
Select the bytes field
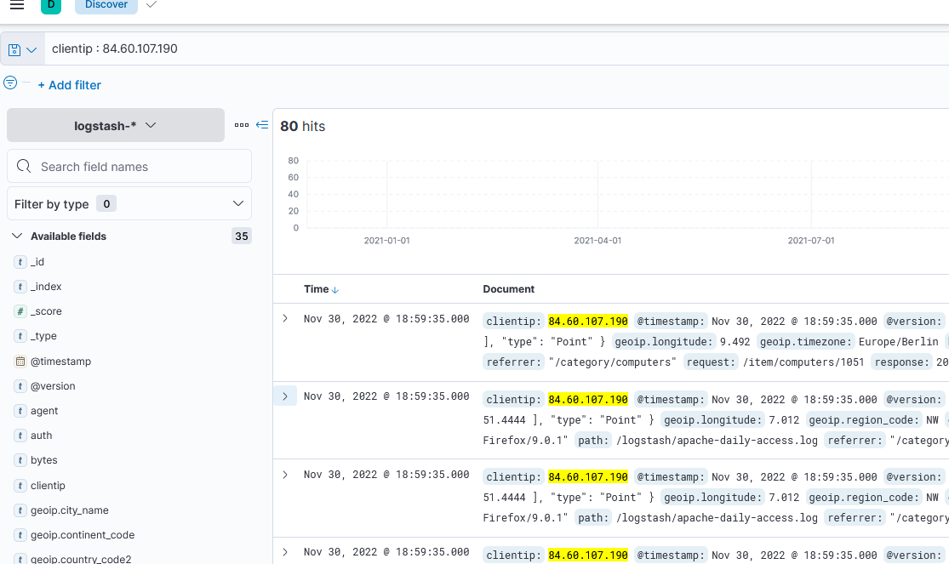click(43, 460)
